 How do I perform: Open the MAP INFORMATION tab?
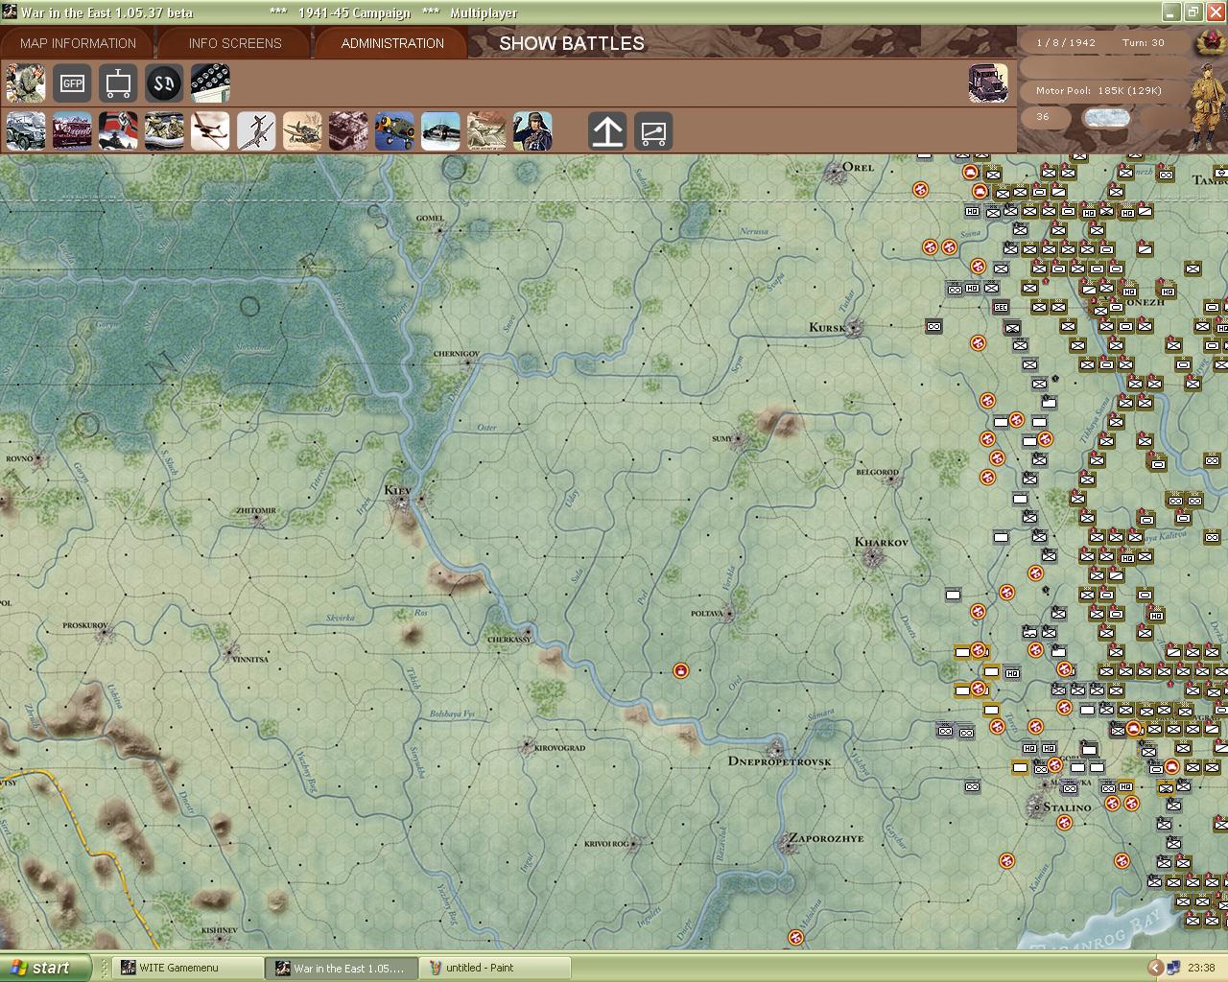(x=78, y=43)
